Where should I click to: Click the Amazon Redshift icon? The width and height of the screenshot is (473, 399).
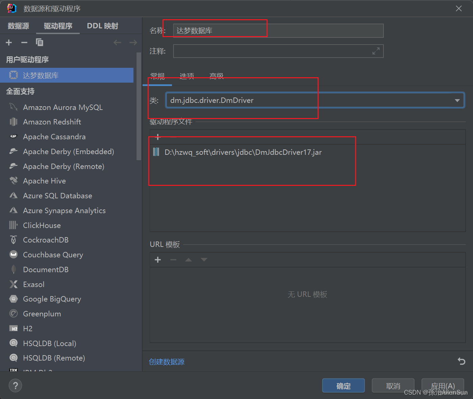[x=14, y=122]
